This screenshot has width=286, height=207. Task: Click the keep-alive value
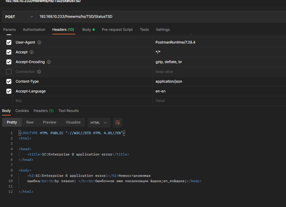pyautogui.click(x=164, y=72)
